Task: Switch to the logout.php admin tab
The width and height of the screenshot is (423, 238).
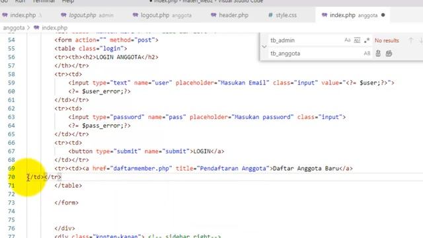Action: coord(87,15)
